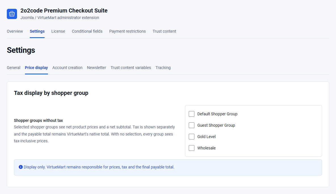Viewport: 336px width, 194px height.
Task: Open the Overview tab
Action: tap(15, 31)
